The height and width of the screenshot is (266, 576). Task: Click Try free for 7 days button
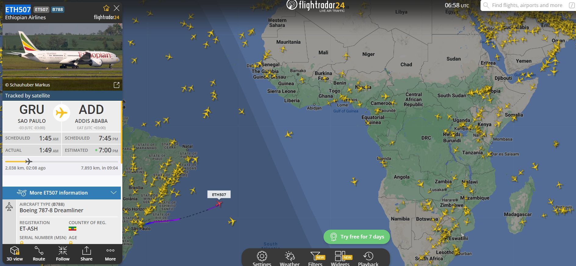[357, 237]
